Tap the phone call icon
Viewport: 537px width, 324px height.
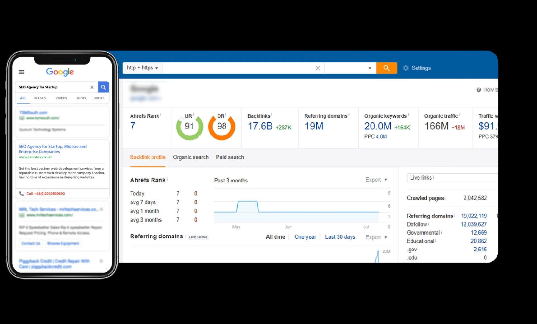click(x=21, y=193)
